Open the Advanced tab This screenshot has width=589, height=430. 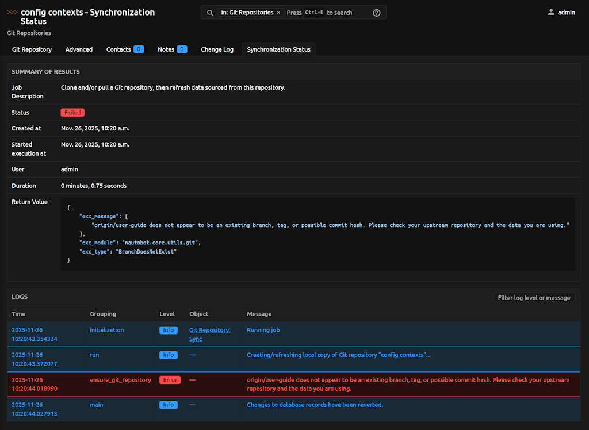coord(79,49)
